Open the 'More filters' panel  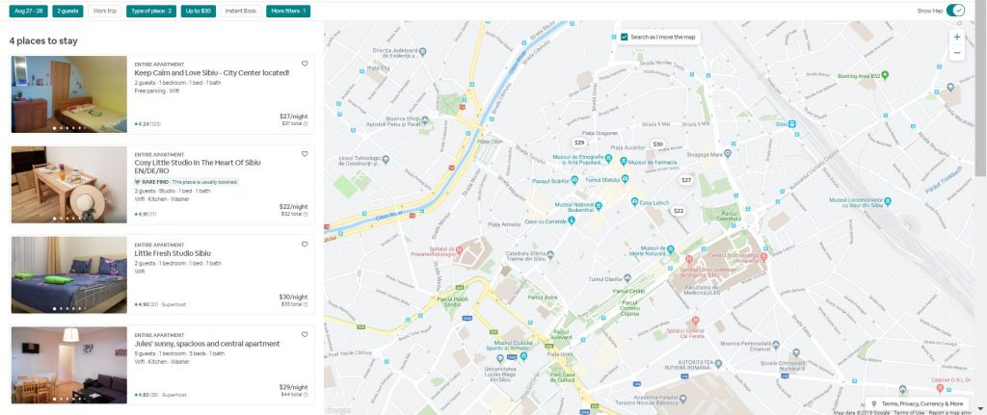pos(288,11)
